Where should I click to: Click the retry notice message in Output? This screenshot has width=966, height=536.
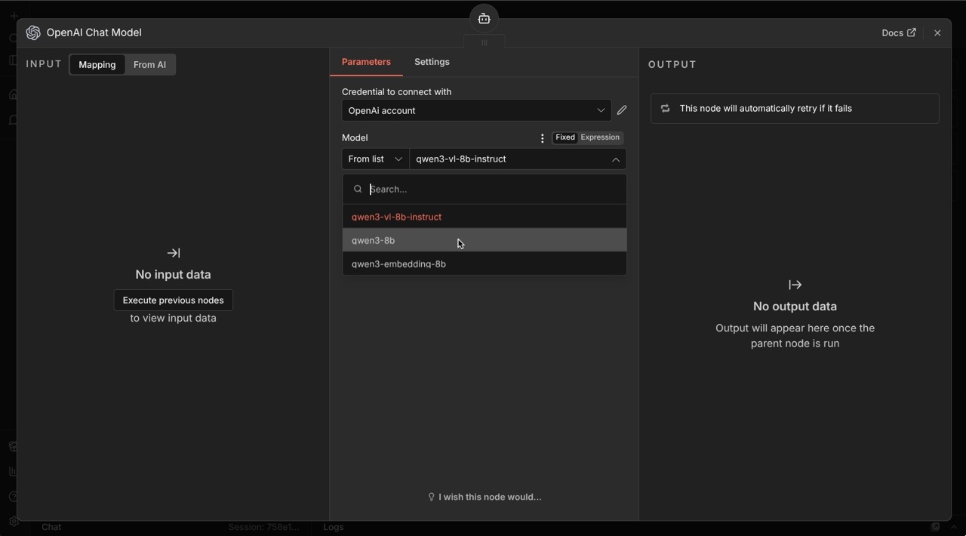tap(795, 109)
